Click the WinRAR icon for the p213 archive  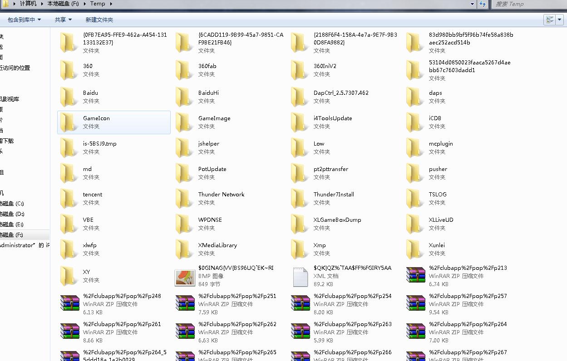coord(415,276)
